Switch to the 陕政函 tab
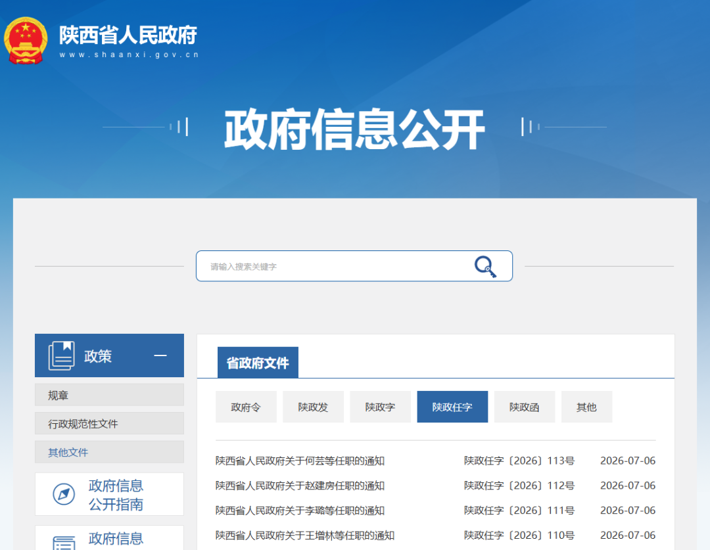710x550 pixels. pyautogui.click(x=525, y=407)
